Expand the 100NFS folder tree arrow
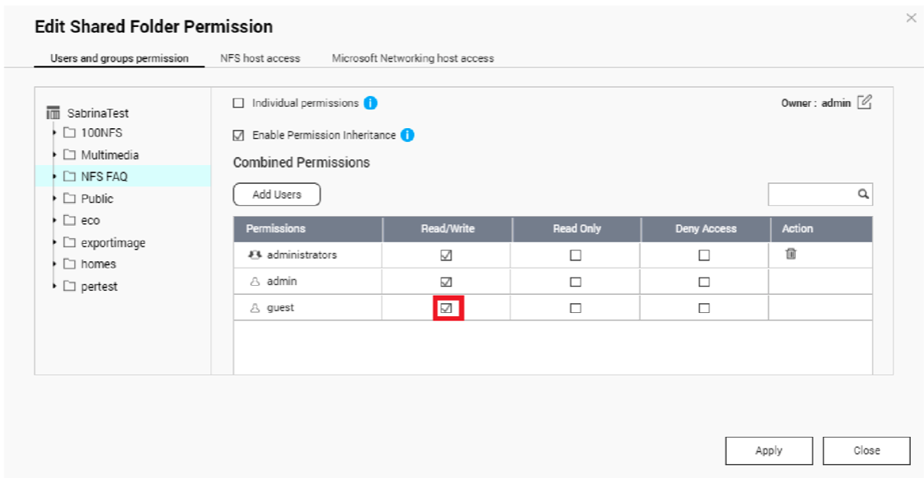 pos(54,132)
